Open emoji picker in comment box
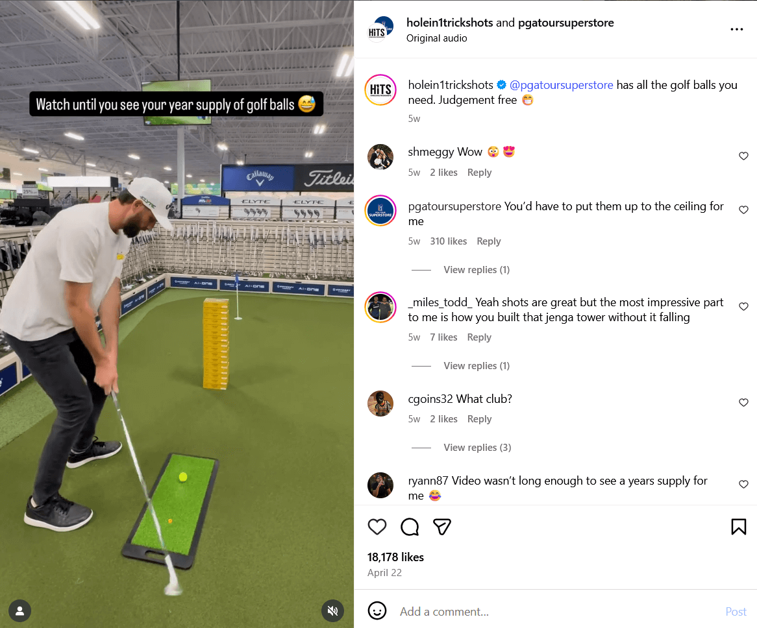The image size is (757, 628). 377,610
